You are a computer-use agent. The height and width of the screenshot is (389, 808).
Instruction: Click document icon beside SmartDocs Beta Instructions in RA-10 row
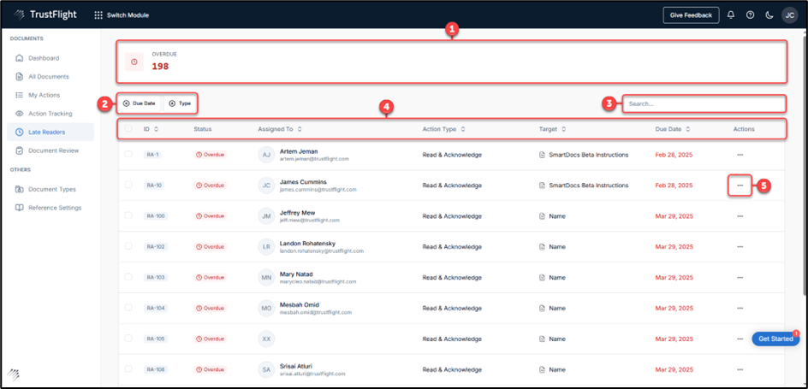[x=541, y=186]
